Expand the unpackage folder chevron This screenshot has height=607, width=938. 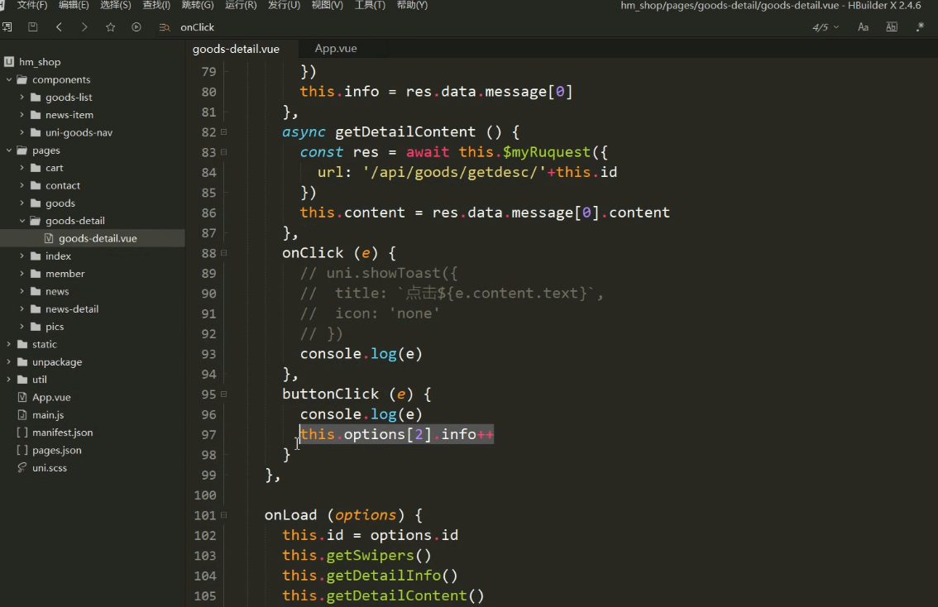(x=9, y=362)
